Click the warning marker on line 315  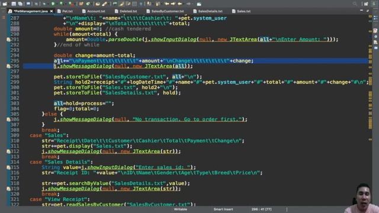tap(8, 167)
